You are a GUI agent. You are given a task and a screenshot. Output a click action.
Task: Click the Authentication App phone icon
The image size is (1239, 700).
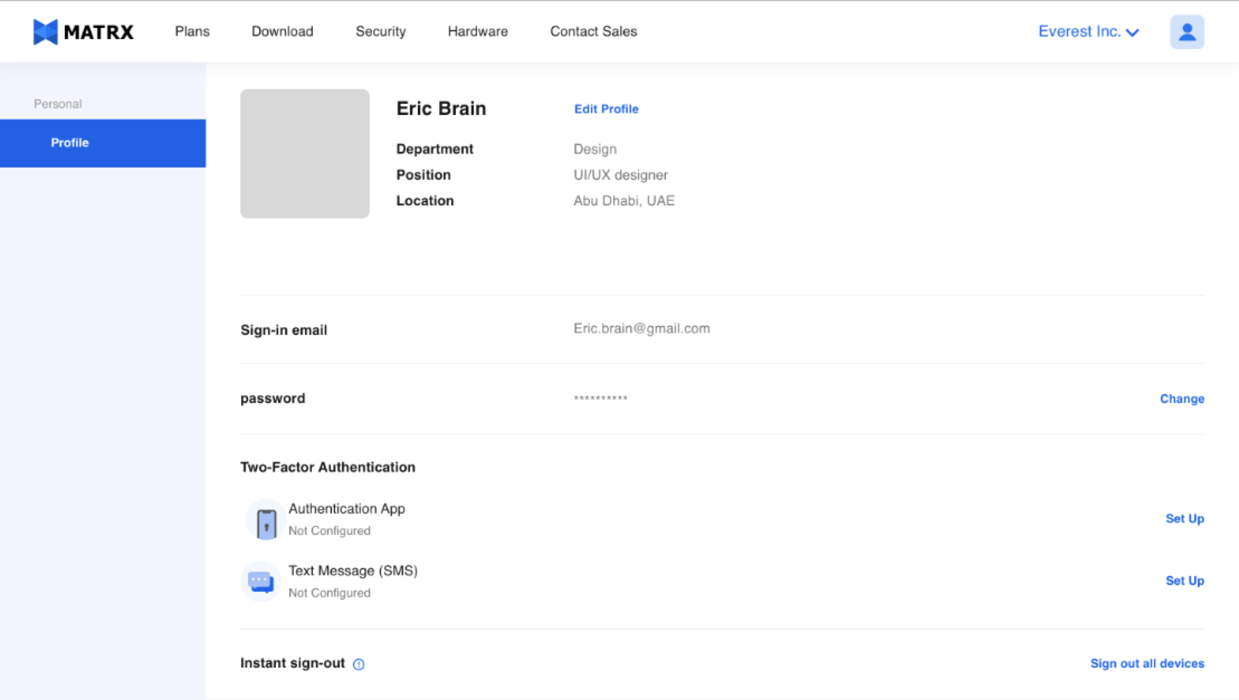[x=266, y=523]
